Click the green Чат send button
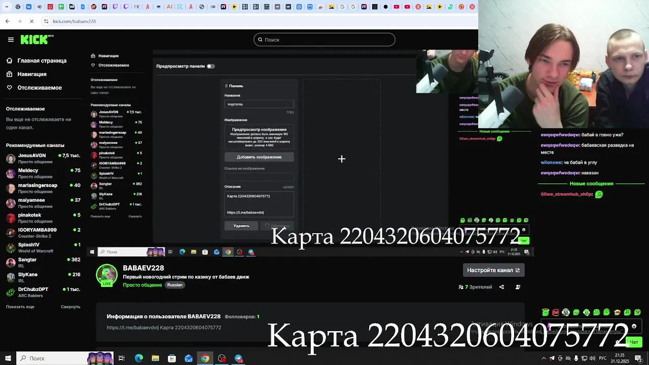649x365 pixels. coord(634,342)
